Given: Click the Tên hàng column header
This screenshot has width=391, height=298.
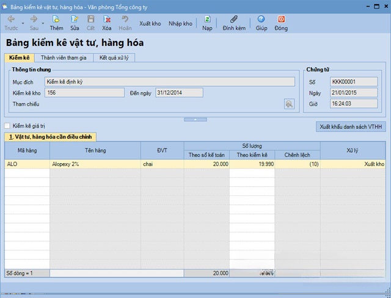Looking at the screenshot, I should click(95, 150).
